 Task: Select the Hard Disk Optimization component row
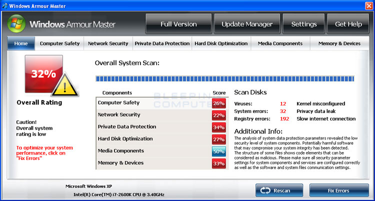162,139
